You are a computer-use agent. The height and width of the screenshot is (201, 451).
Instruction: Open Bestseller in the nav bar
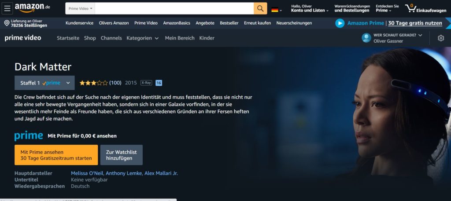[x=229, y=23]
